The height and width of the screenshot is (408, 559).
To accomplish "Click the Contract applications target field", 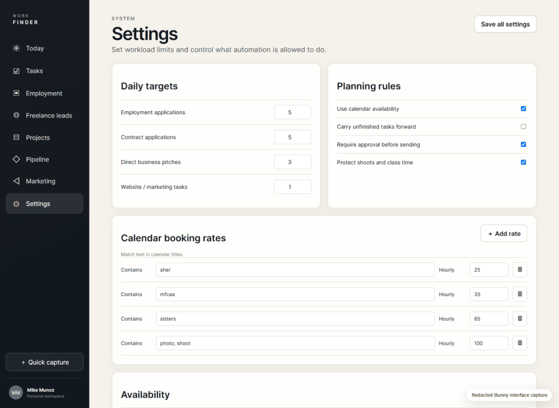I will (x=293, y=137).
